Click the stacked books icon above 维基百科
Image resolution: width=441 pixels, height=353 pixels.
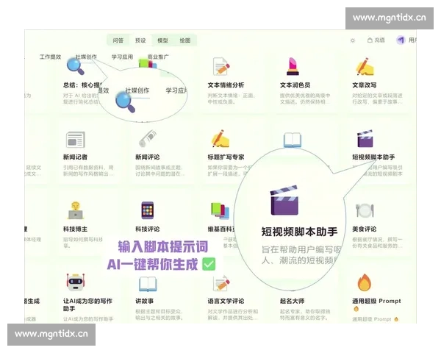[x=220, y=210]
